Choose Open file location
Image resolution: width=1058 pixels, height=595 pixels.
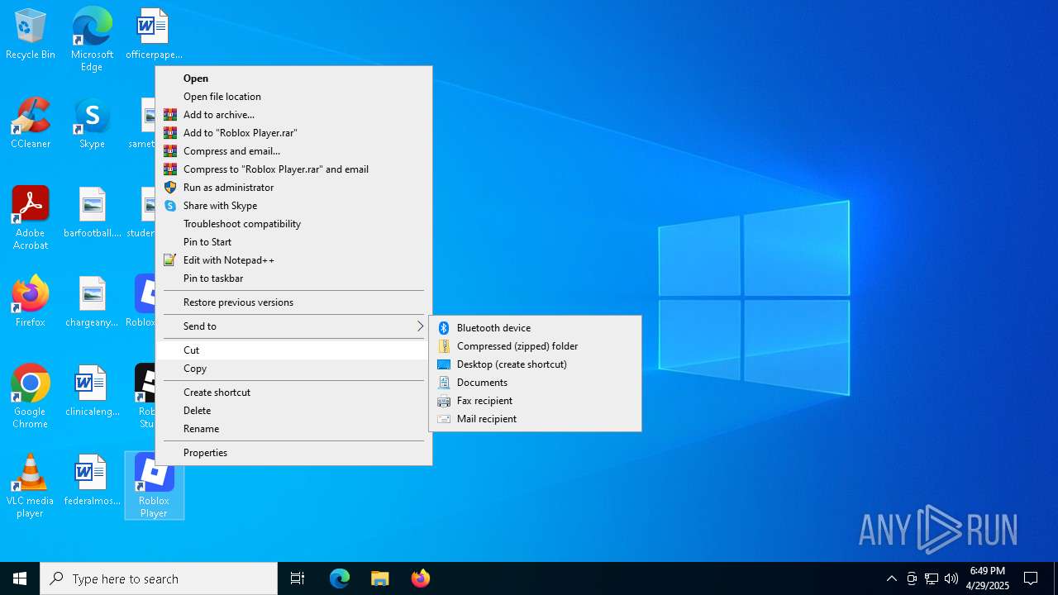[x=293, y=97]
